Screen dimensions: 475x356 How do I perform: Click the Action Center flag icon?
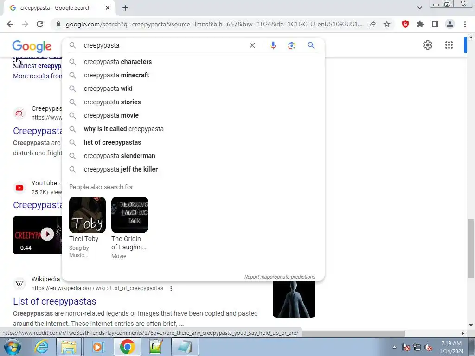point(405,348)
